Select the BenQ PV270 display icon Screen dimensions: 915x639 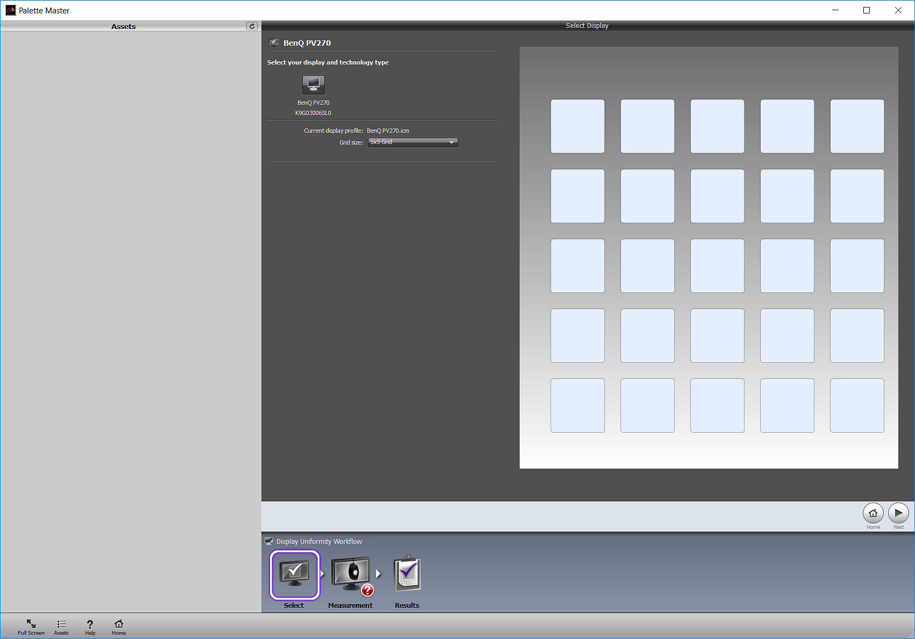[313, 84]
